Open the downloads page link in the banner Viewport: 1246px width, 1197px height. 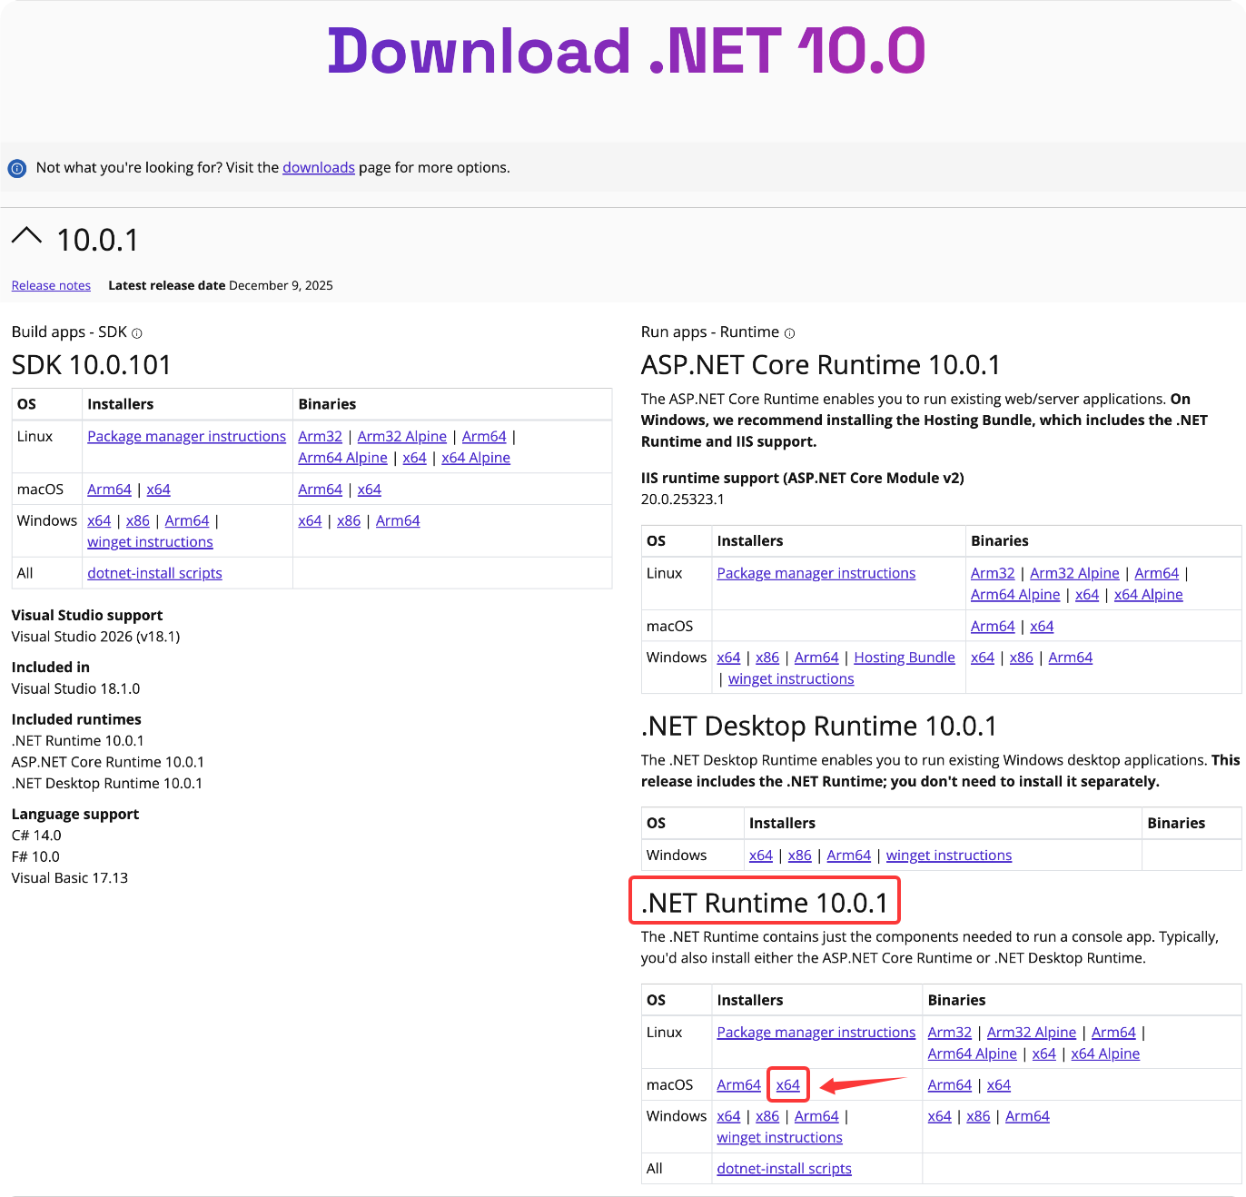pyautogui.click(x=319, y=167)
